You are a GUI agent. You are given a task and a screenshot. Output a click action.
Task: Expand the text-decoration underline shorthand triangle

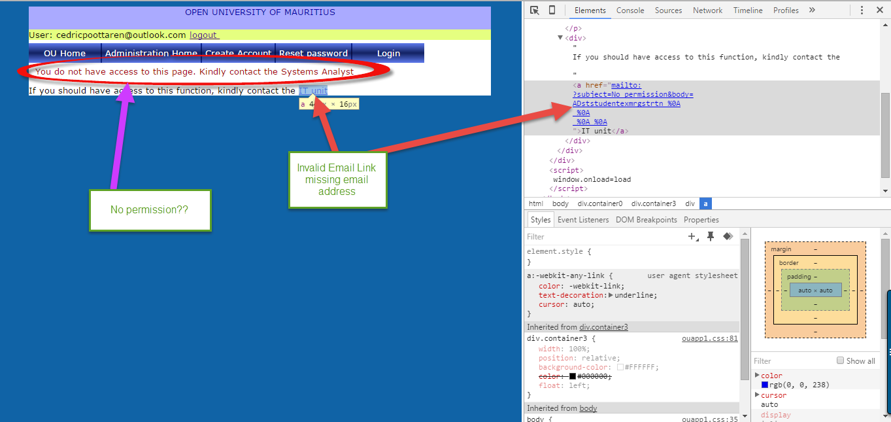611,295
